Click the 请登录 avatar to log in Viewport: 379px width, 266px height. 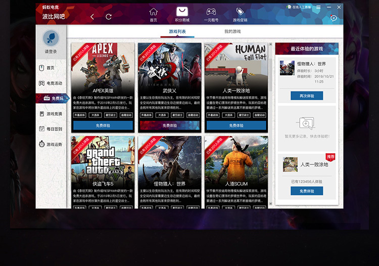(x=51, y=38)
